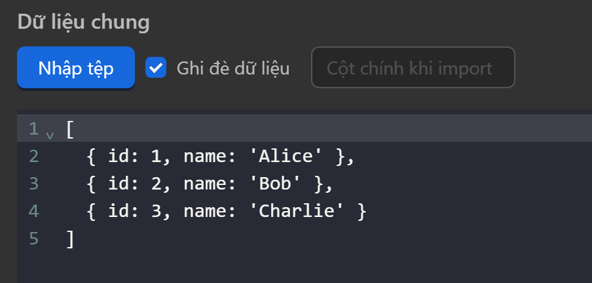
Task: Select line number 2 in the gutter
Action: (x=33, y=157)
